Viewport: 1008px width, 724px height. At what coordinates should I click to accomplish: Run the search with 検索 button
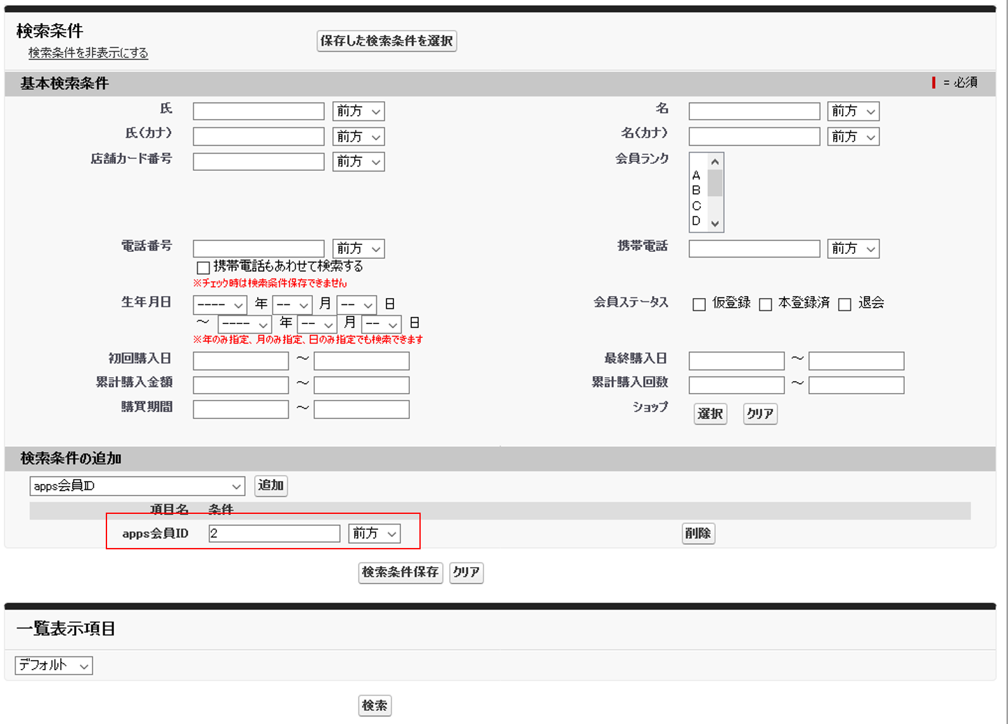pos(374,706)
